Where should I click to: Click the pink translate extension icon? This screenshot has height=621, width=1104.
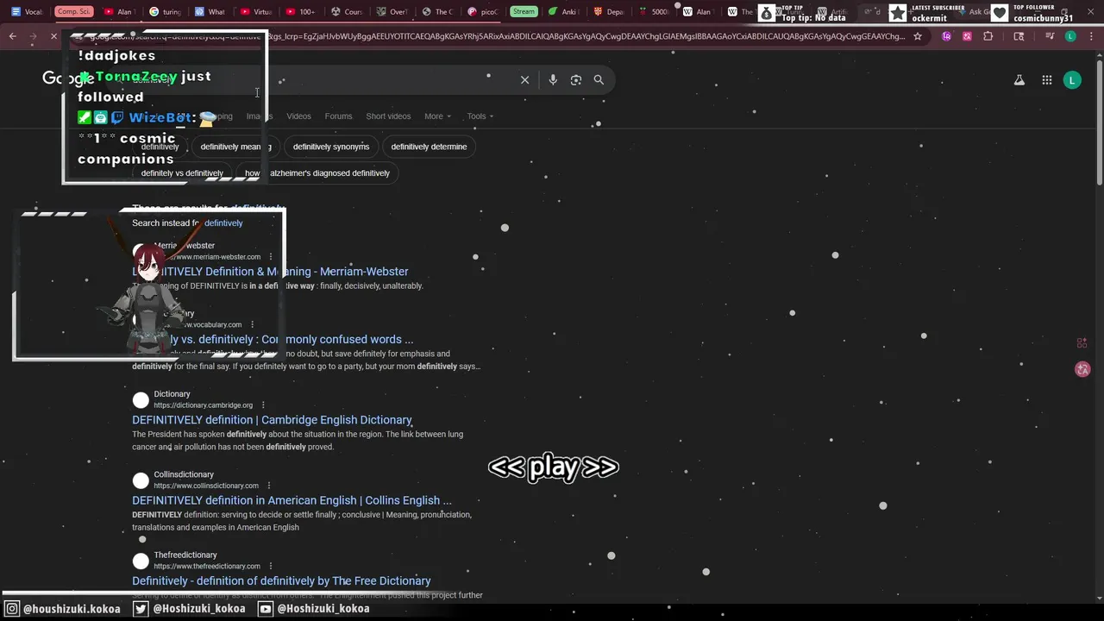pyautogui.click(x=967, y=36)
